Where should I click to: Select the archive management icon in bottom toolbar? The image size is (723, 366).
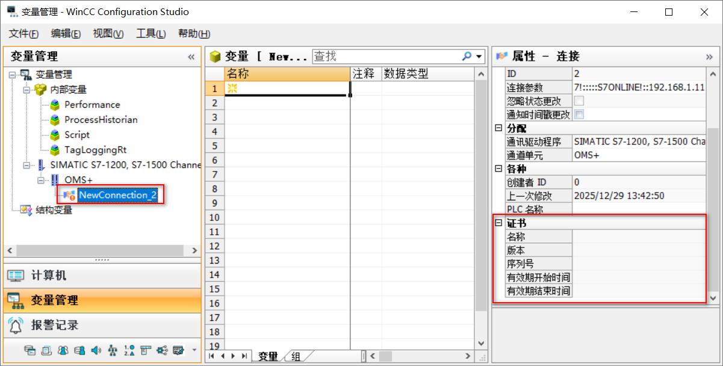(30, 350)
